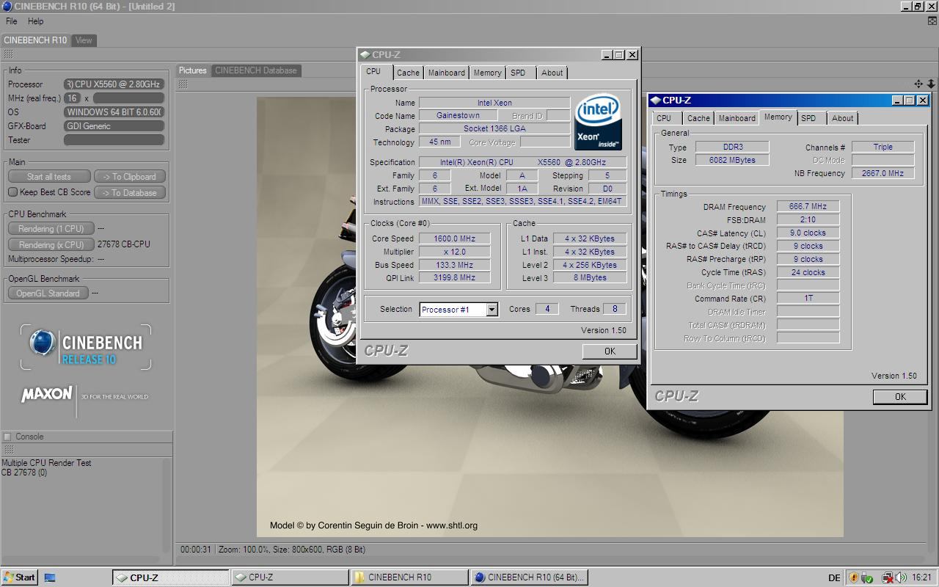Image resolution: width=939 pixels, height=587 pixels.
Task: Click OK in the CPU-Z window showing the Memory tab
Action: tap(900, 397)
